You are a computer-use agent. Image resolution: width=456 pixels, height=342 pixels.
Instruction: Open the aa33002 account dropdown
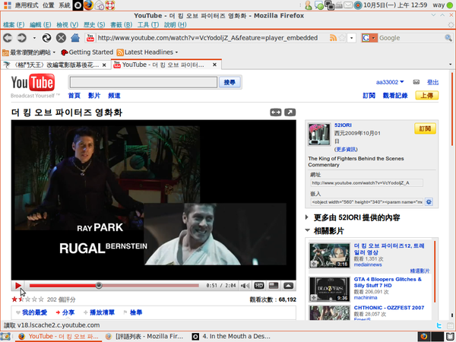click(x=390, y=82)
